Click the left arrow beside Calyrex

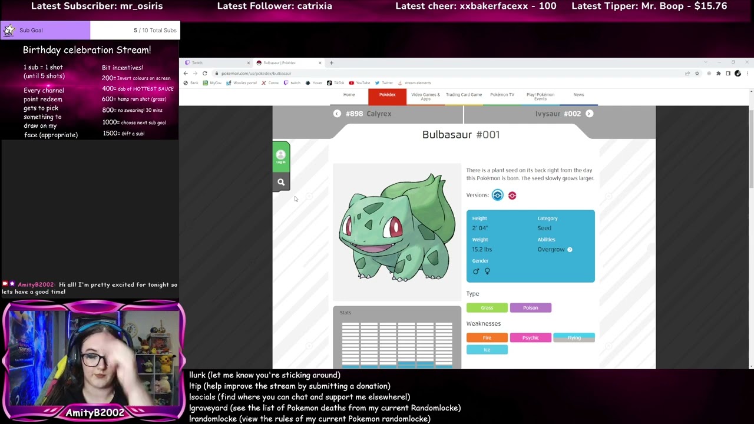(337, 114)
